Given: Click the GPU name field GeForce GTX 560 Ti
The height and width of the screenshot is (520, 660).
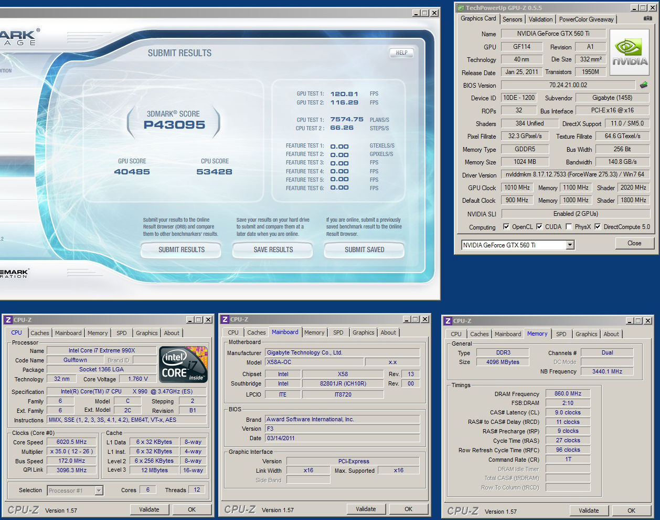Looking at the screenshot, I should (x=553, y=34).
